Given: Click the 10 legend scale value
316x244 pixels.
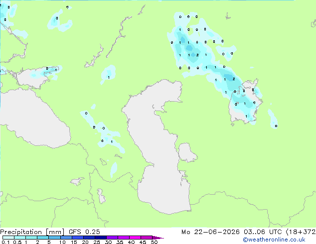Looking at the screenshot, I should coord(62,242).
